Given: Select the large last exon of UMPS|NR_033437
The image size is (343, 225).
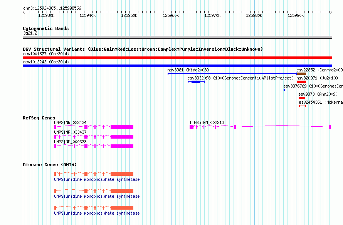Looking at the screenshot, I should [x=122, y=137].
